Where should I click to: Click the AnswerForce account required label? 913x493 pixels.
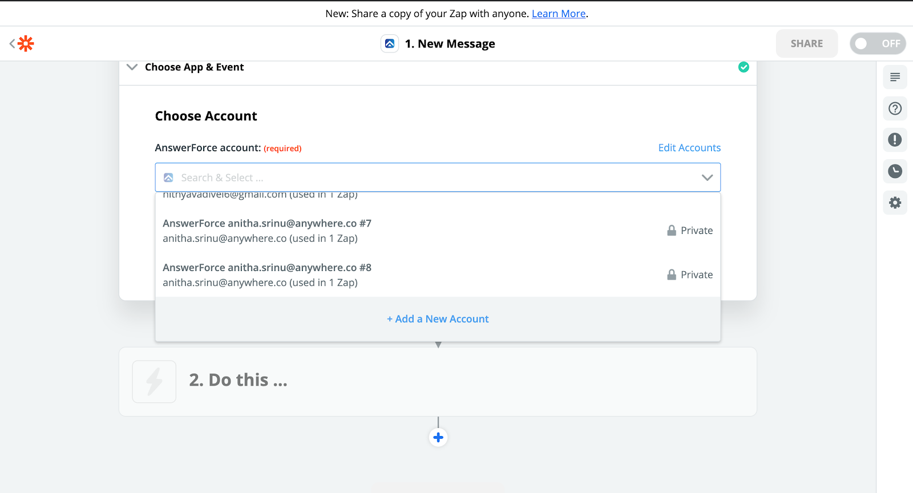[228, 148]
